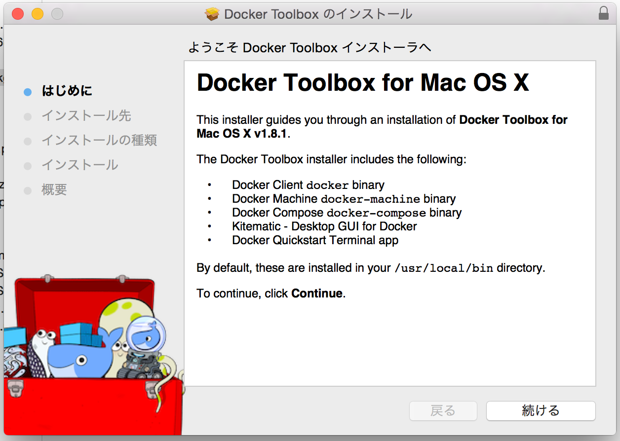Click the lock icon in the title bar
The width and height of the screenshot is (620, 441).
click(603, 14)
